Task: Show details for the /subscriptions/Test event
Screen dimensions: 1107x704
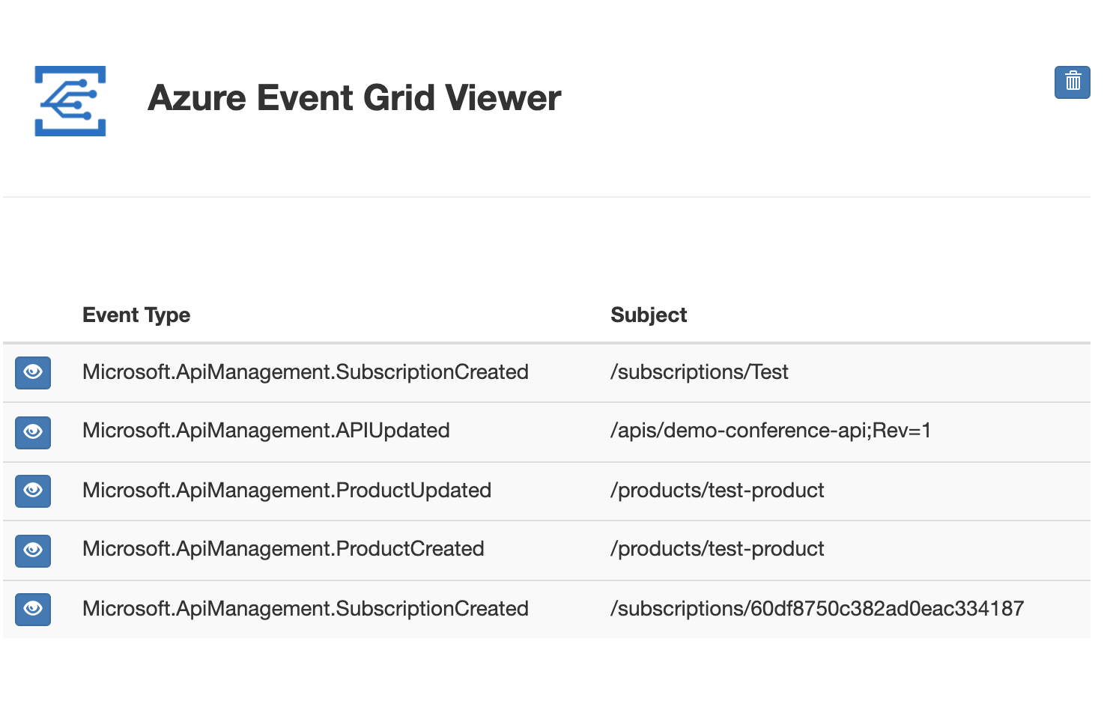Action: point(33,372)
